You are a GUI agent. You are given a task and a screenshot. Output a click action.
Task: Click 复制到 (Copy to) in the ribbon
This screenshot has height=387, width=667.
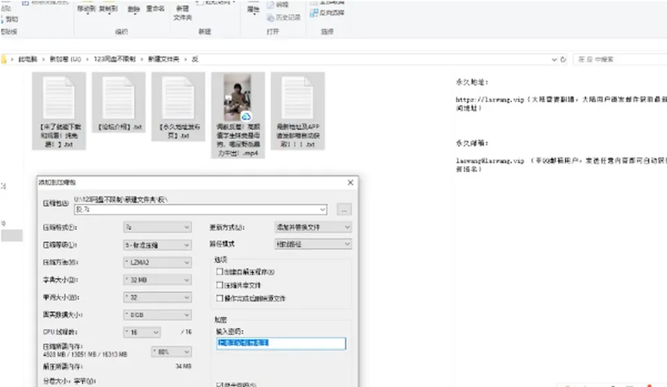tap(108, 9)
